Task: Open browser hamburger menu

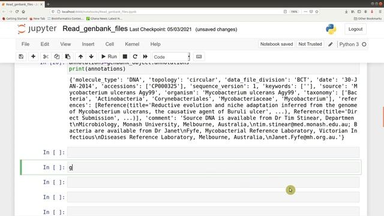Action: click(380, 11)
